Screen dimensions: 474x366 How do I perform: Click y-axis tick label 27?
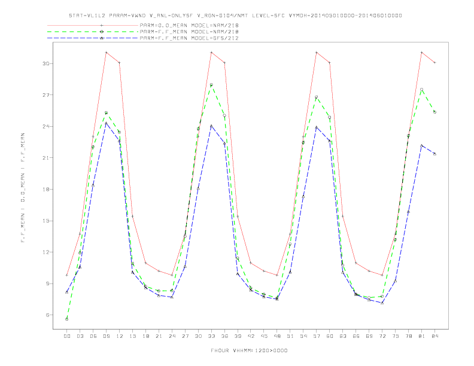[45, 95]
